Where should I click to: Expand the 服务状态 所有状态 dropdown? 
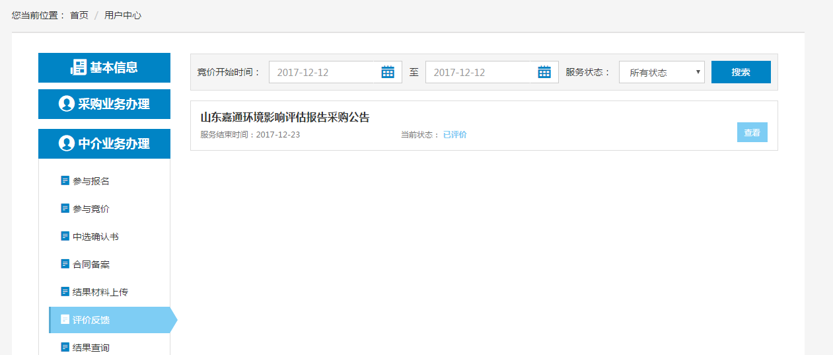click(661, 72)
